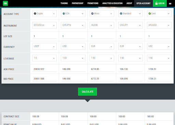Click ask price field 1706.51
Image resolution: width=175 pixels, height=125 pixels.
159,69
